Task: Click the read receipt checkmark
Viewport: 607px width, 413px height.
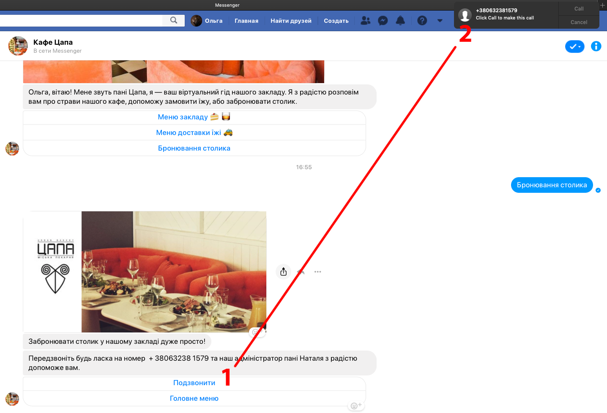Action: point(598,190)
